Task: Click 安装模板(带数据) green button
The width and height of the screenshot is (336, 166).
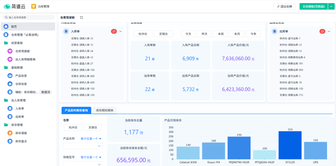Action: (x=313, y=6)
